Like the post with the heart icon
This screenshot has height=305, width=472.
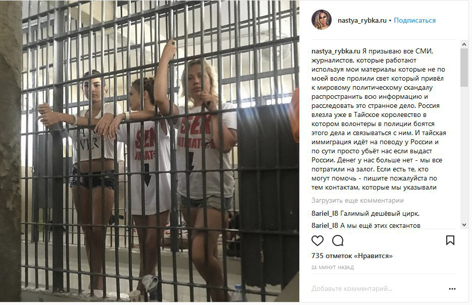318,240
